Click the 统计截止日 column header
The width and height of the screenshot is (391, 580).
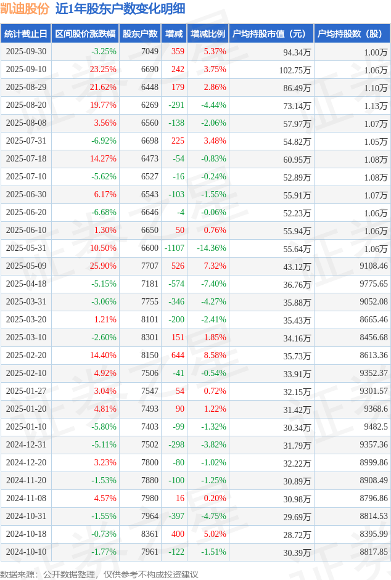pos(25,34)
